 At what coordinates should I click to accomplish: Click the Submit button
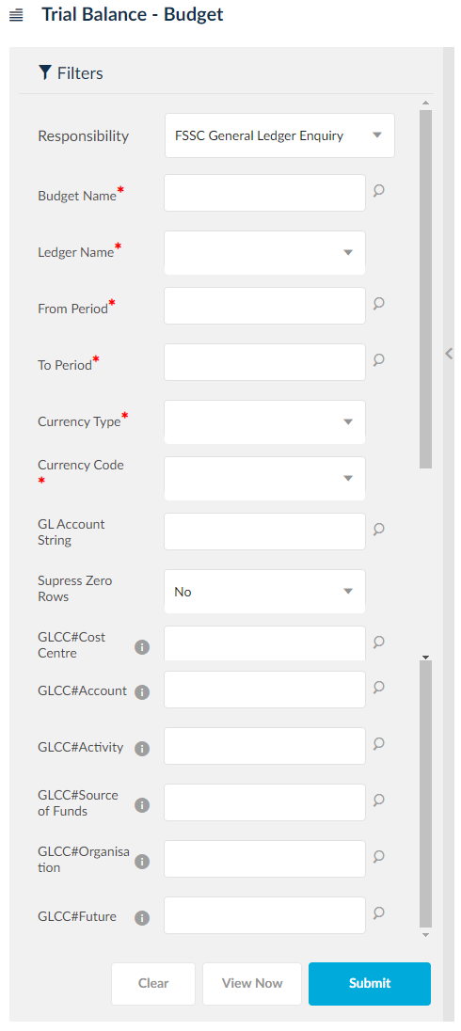tap(370, 984)
